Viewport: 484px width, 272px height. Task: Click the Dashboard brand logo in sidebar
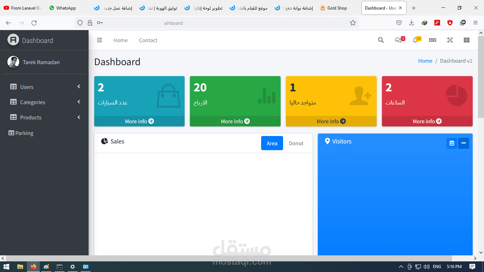[13, 40]
